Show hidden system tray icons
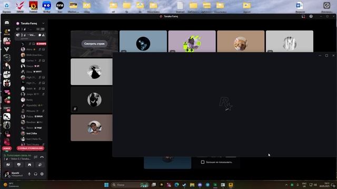 286,185
